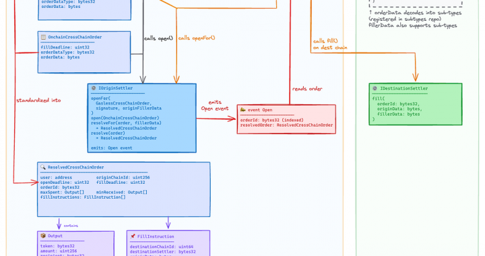485x256 pixels.
Task: Click the 'calls fill() on dest chain' label
Action: (x=330, y=44)
